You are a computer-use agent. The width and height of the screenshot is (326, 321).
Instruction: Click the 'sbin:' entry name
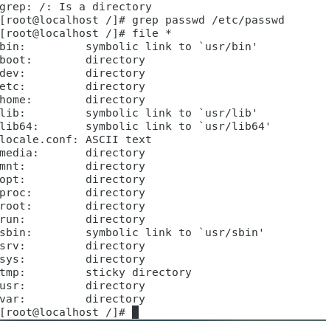click(x=15, y=232)
